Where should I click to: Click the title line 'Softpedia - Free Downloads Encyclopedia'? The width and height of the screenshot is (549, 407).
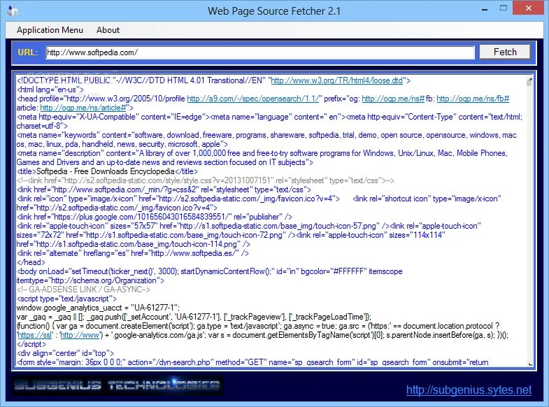pyautogui.click(x=107, y=171)
